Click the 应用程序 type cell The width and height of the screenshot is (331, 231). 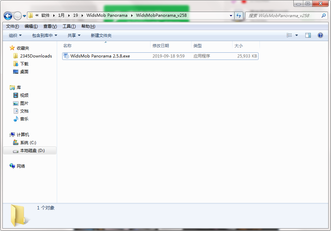202,56
